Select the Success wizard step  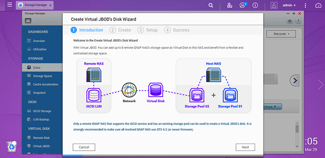[x=177, y=30]
